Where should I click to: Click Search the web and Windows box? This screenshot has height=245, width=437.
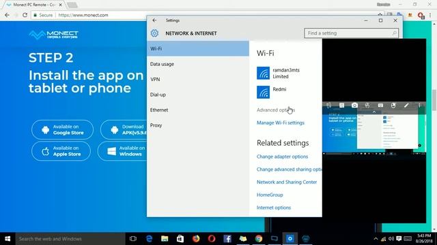click(x=70, y=239)
